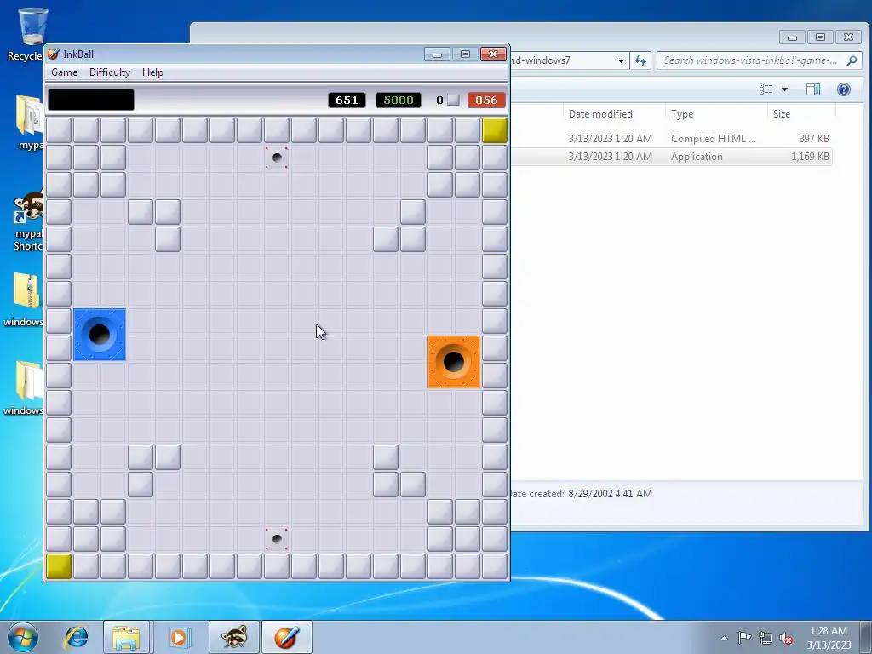Open the Help menu in InkBall
Image resolution: width=872 pixels, height=654 pixels.
(152, 72)
